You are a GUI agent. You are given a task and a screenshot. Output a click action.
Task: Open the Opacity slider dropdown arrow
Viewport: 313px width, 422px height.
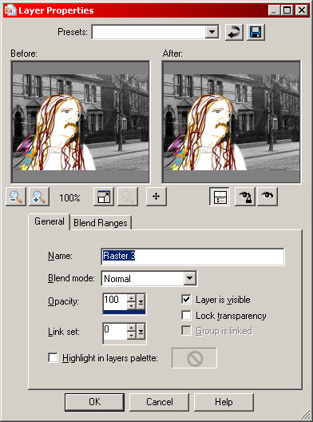point(141,302)
